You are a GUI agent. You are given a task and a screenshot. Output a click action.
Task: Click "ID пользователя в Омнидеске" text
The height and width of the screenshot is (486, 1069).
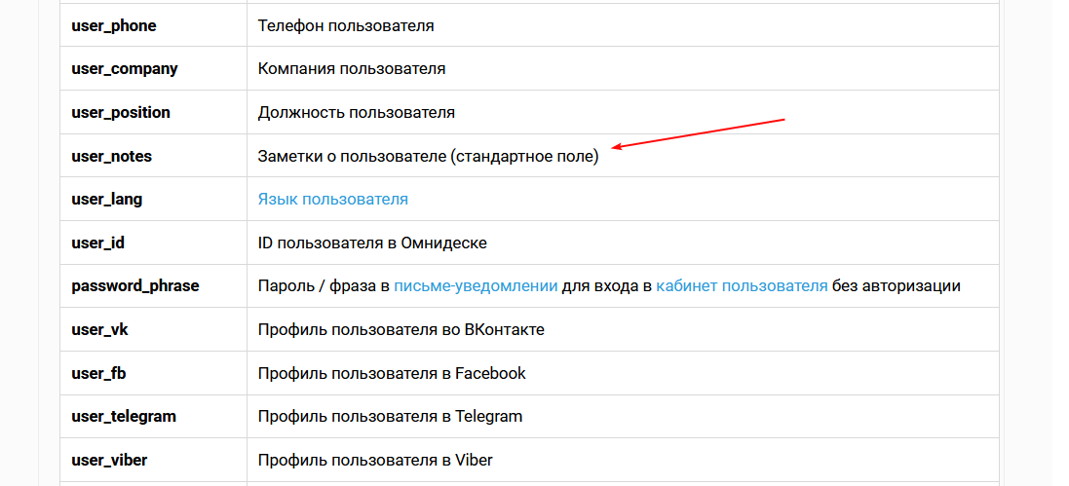(x=372, y=243)
